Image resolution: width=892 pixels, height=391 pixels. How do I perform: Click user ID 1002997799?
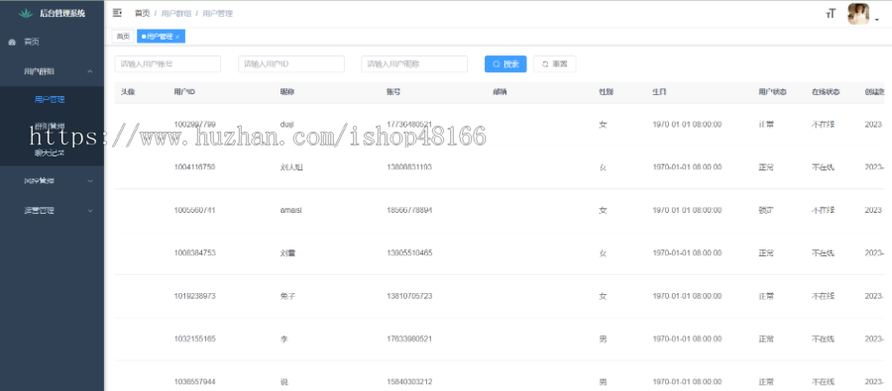194,125
